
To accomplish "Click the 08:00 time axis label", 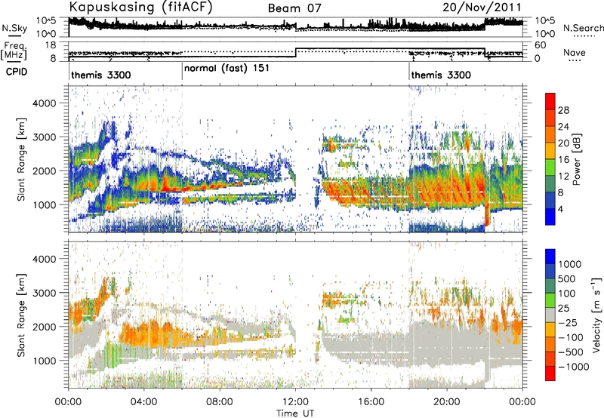I will coord(220,402).
